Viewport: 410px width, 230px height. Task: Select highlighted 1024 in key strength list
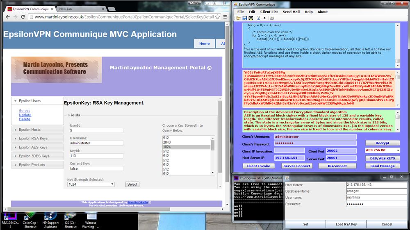pyautogui.click(x=187, y=147)
